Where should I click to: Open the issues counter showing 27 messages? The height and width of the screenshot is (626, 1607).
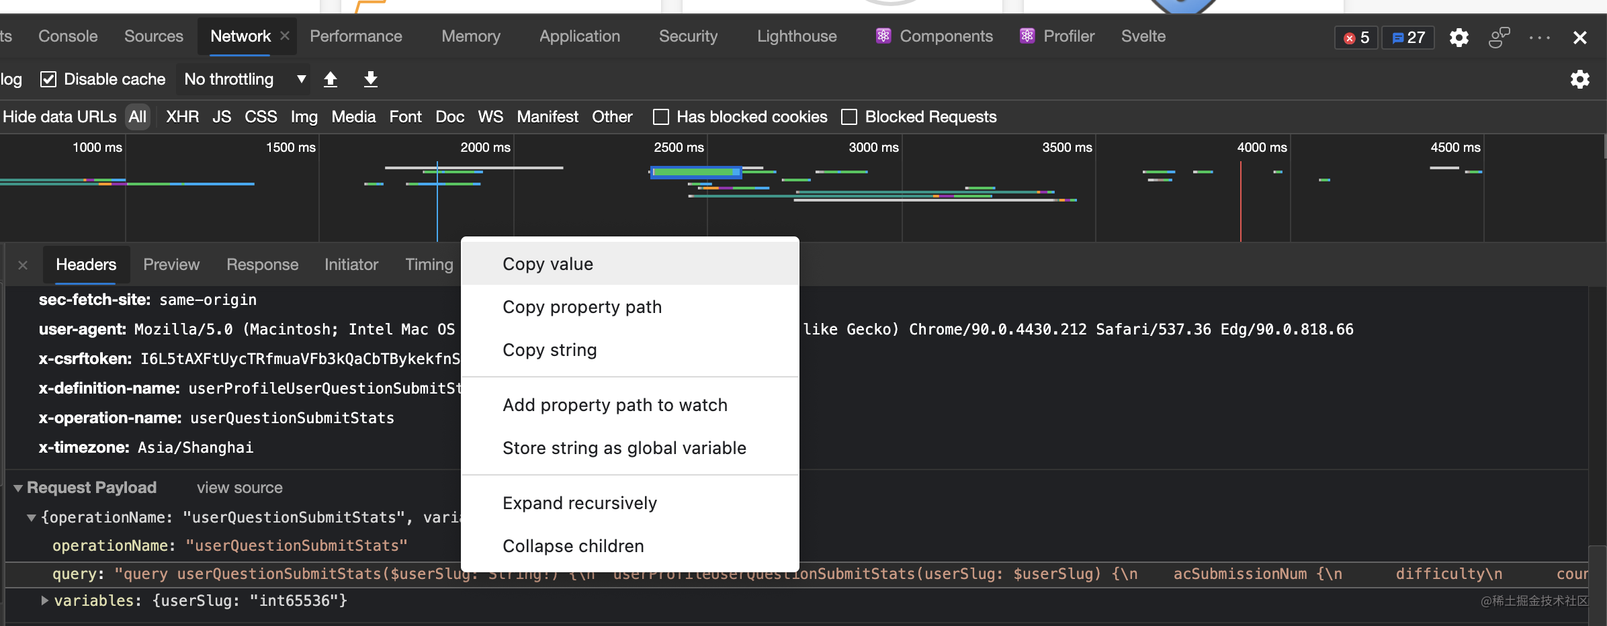(1408, 38)
